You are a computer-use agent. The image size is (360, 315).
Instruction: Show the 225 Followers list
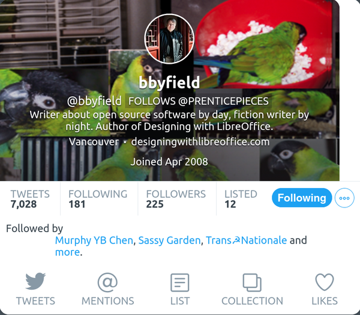[176, 199]
